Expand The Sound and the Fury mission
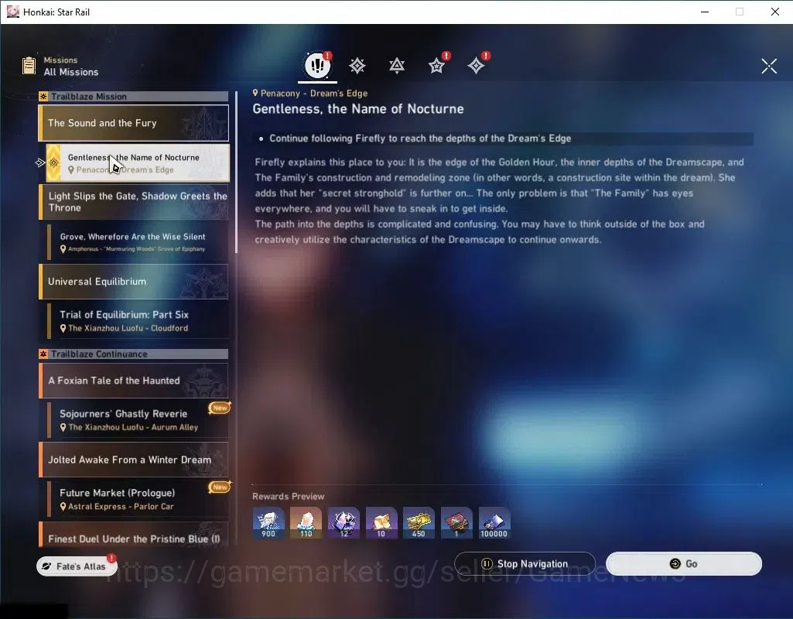793x619 pixels. coord(134,123)
